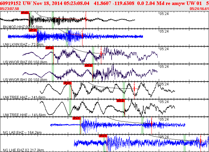Image resolution: width=209 pixels, height=152 pixels.
Task: Click origin time 05:23:08.04 in header
Action: pos(77,3)
